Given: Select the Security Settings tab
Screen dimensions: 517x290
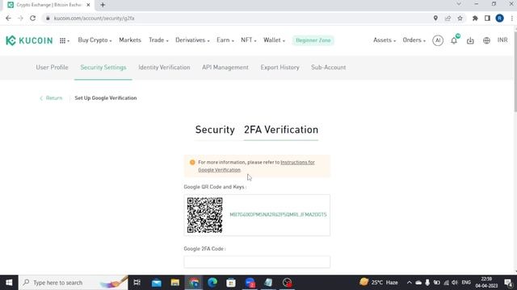Looking at the screenshot, I should click(103, 68).
